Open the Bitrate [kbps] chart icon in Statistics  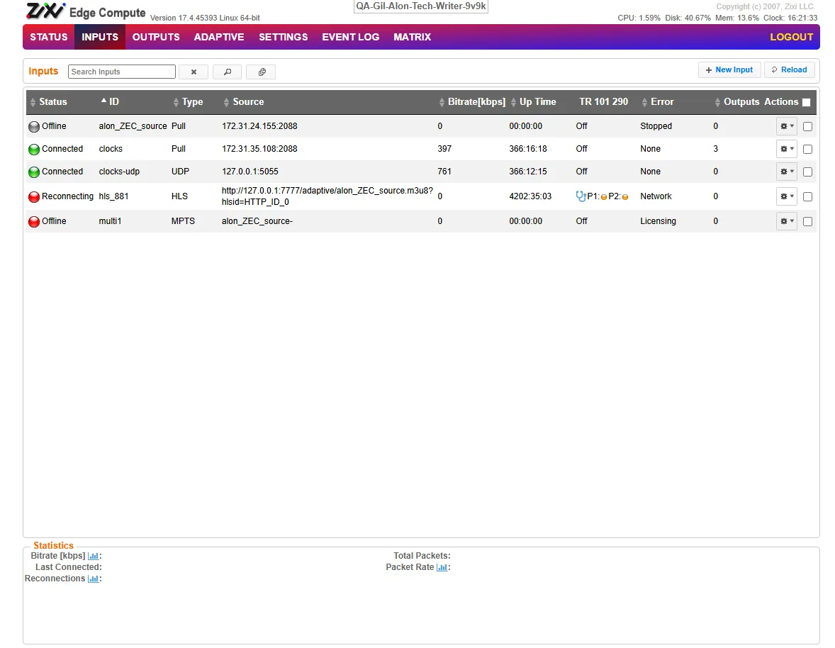93,557
